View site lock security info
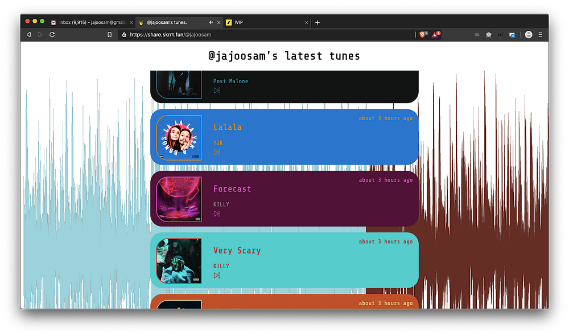Image resolution: width=569 pixels, height=336 pixels. pyautogui.click(x=124, y=35)
